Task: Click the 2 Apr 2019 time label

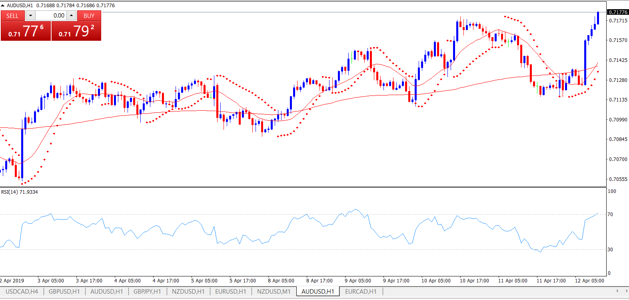Action: (12, 281)
